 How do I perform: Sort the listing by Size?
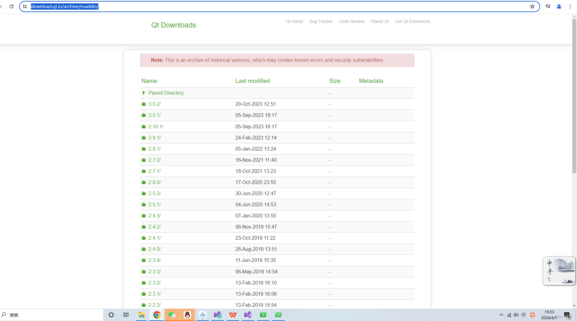click(x=335, y=81)
